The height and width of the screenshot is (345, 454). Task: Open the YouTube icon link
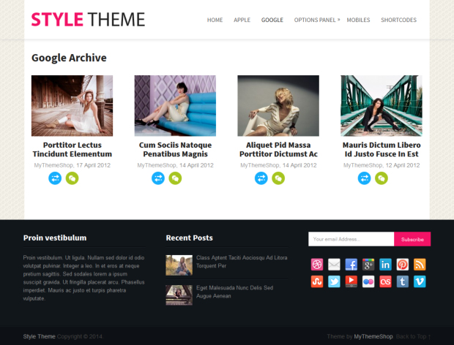point(351,281)
